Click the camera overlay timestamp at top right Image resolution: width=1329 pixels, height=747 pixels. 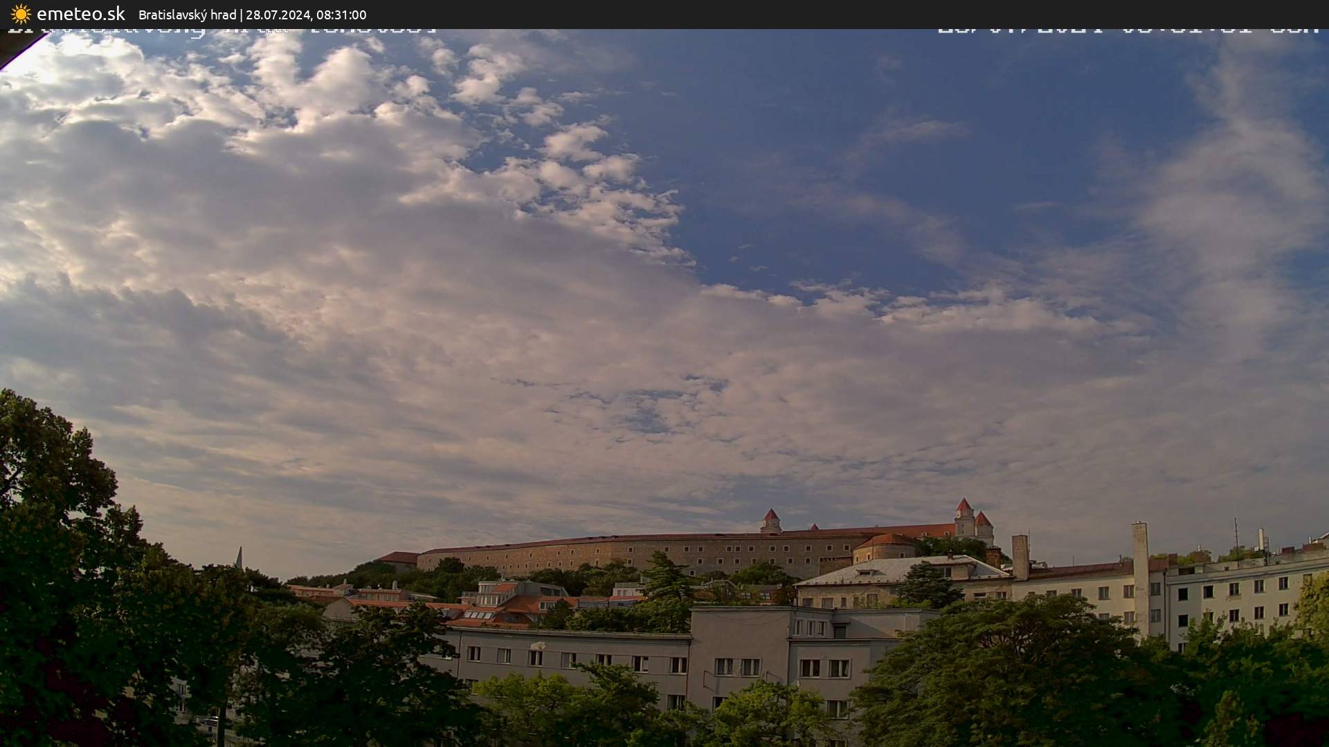[x=1127, y=30]
